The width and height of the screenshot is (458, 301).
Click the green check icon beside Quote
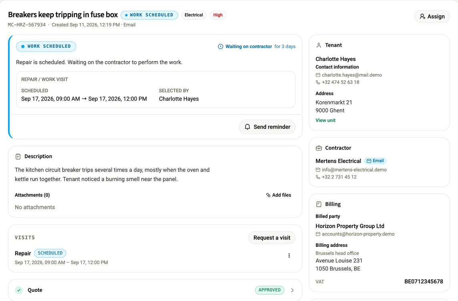[19, 290]
